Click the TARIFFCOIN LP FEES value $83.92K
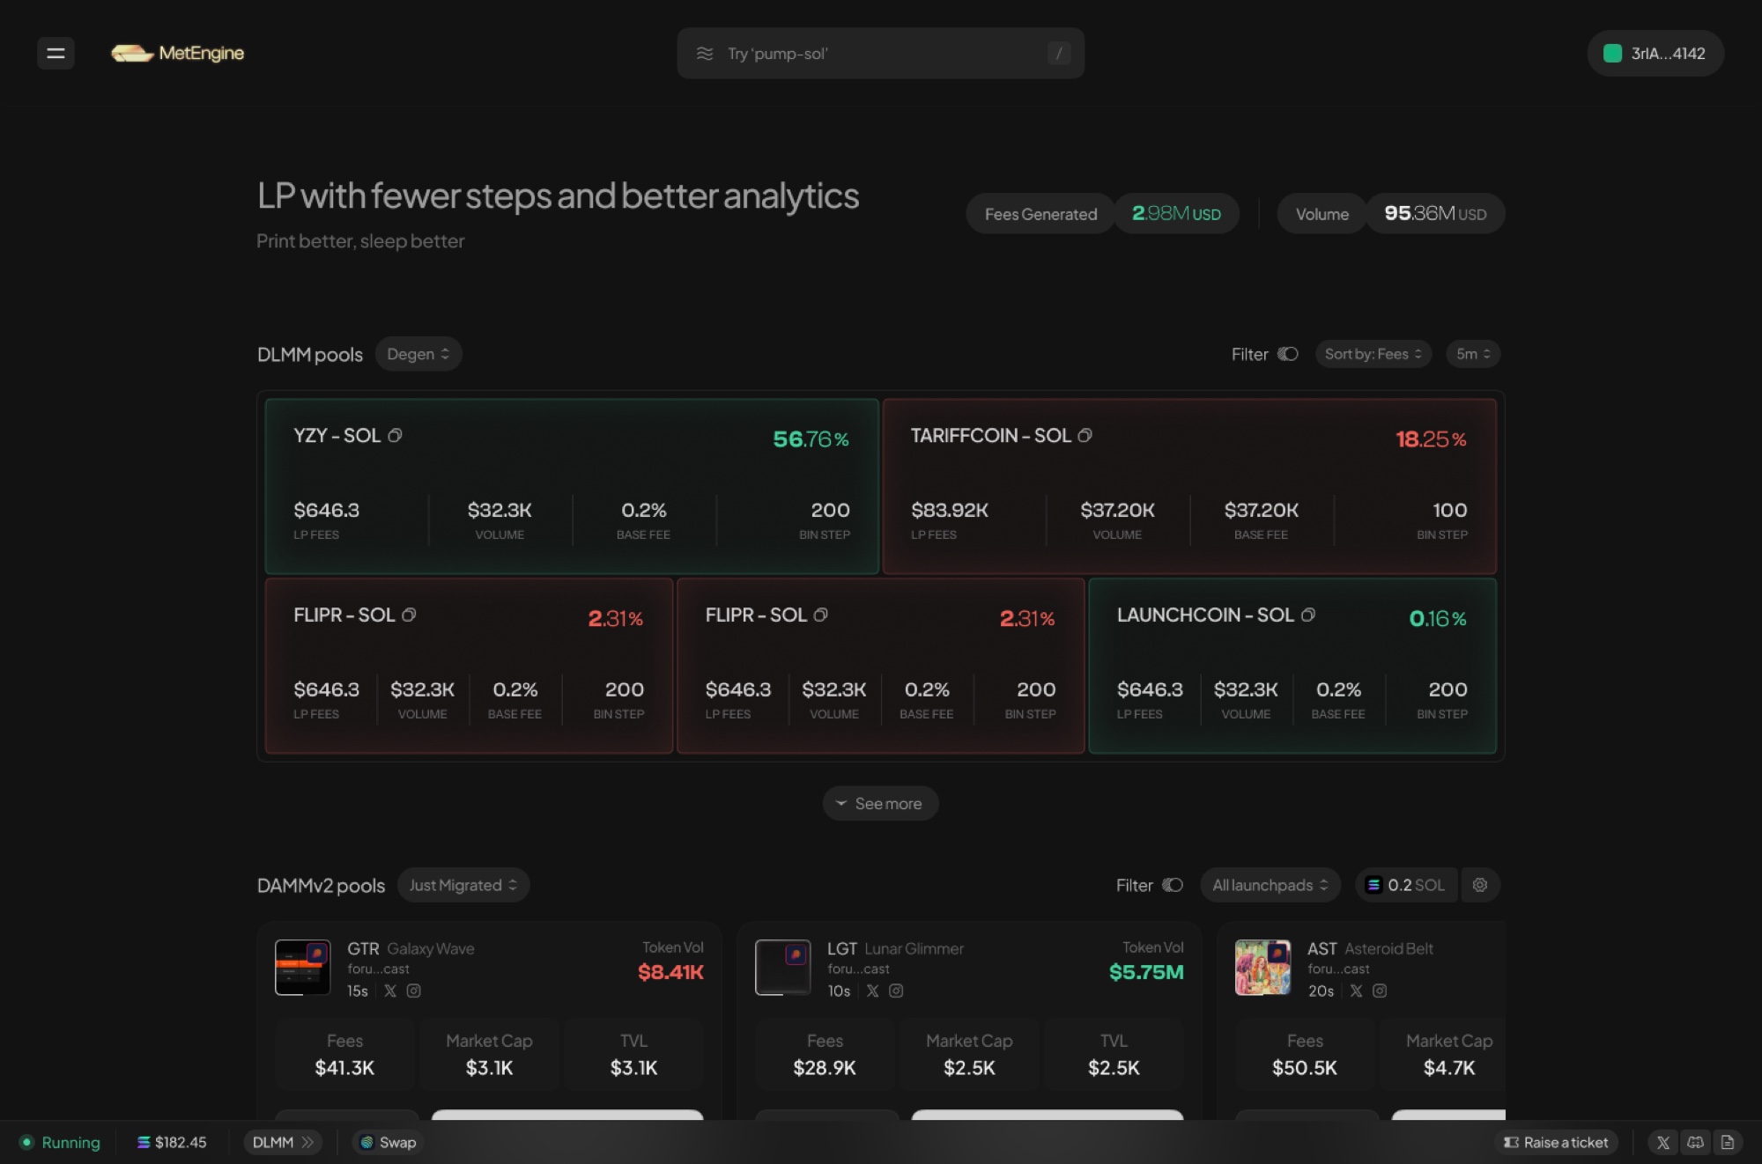This screenshot has width=1762, height=1164. coord(950,510)
